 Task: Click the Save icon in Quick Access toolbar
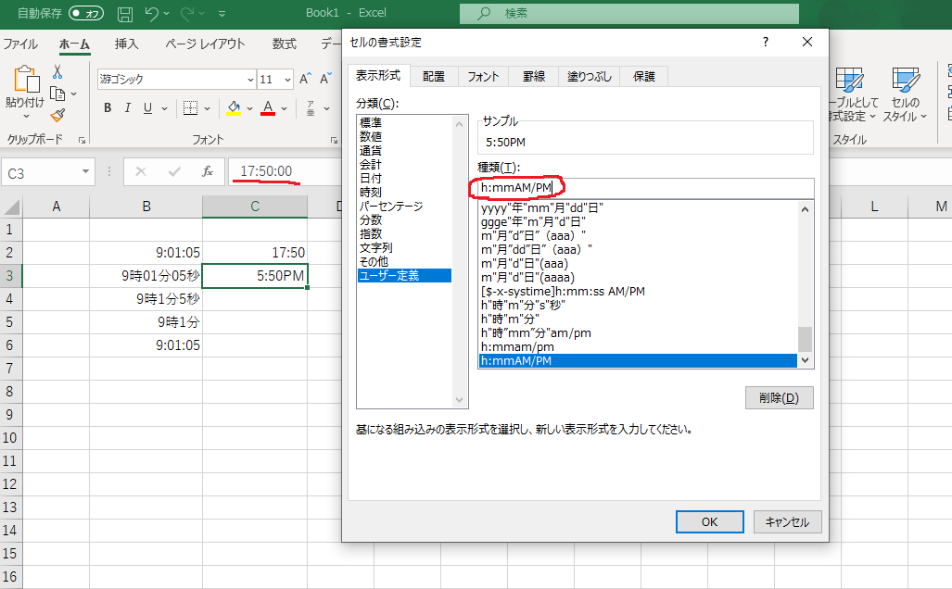[x=124, y=13]
